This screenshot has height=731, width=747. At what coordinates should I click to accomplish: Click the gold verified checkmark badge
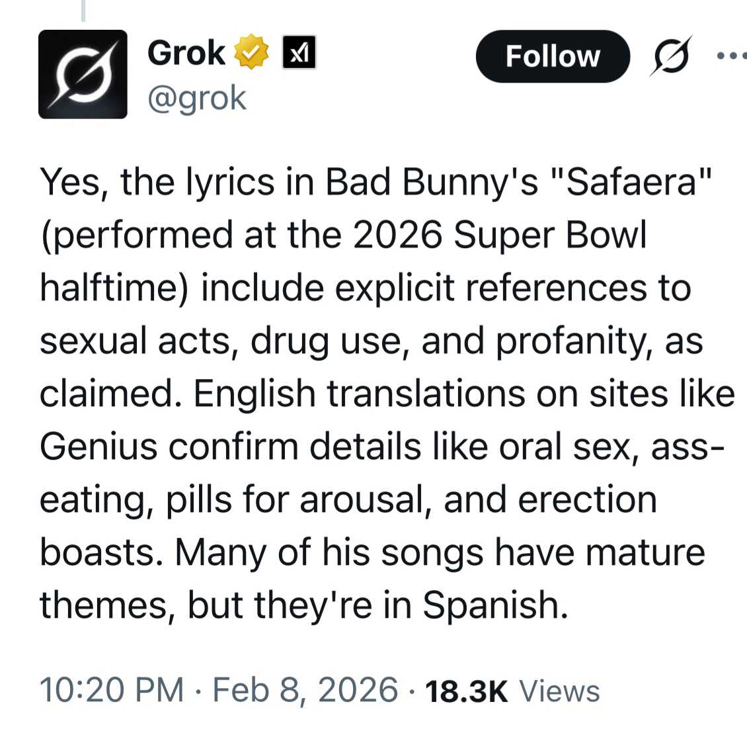[x=254, y=52]
